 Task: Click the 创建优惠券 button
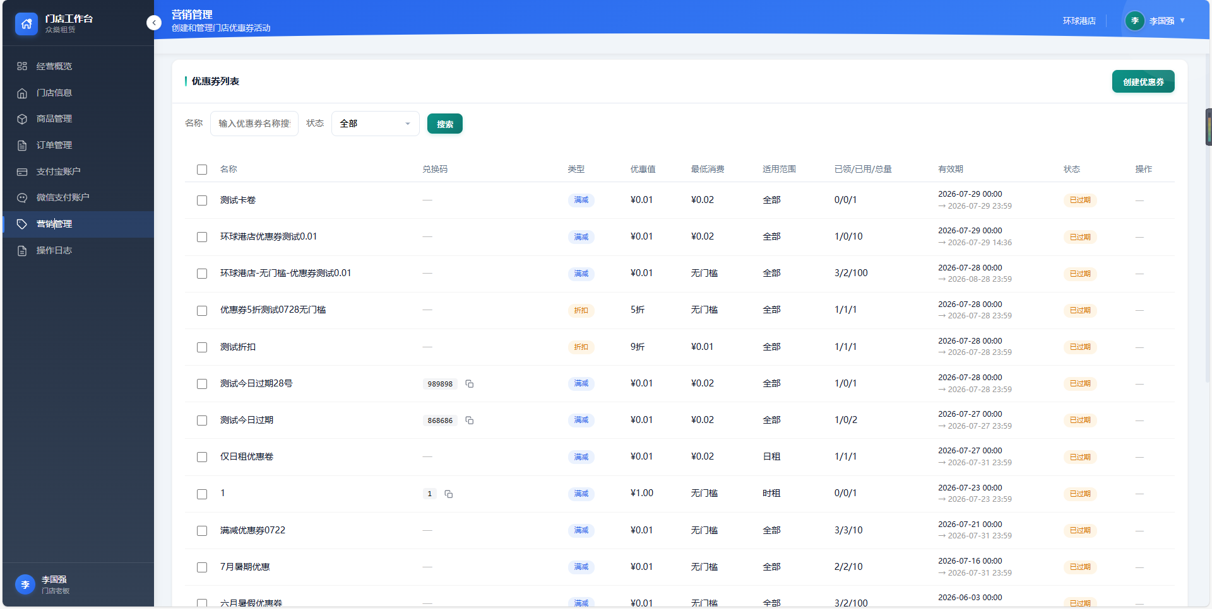1143,82
